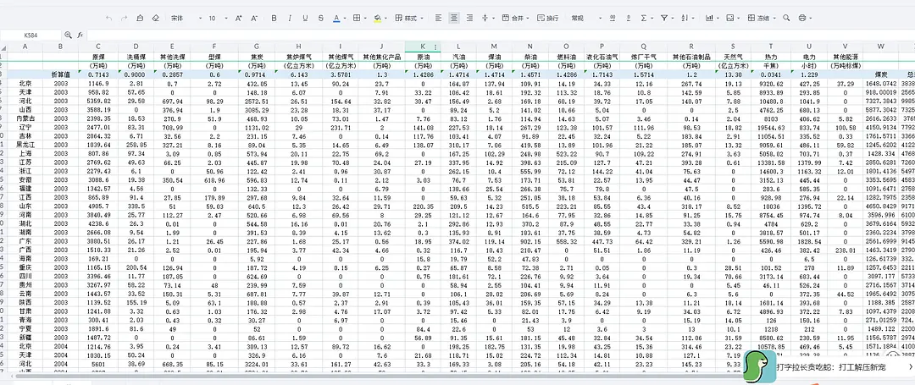Open the font name 宋体 dropdown
915x385 pixels.
coord(186,18)
